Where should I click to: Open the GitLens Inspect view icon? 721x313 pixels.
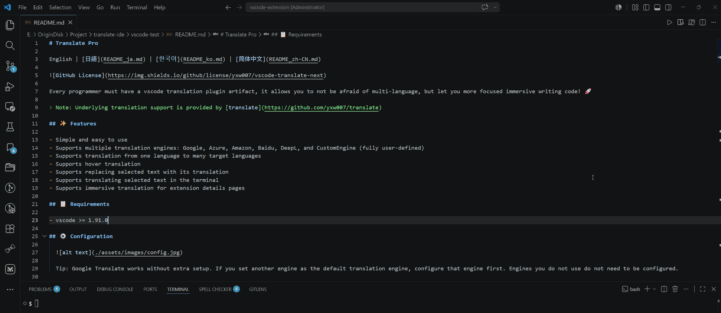click(x=10, y=208)
